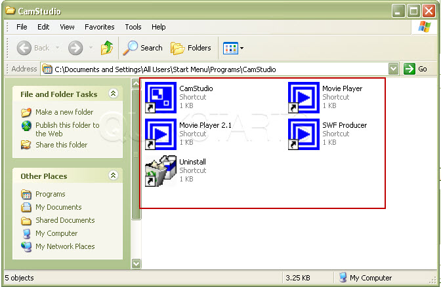Click the My Documents icon
Image resolution: width=441 pixels, height=287 pixels.
click(x=26, y=207)
